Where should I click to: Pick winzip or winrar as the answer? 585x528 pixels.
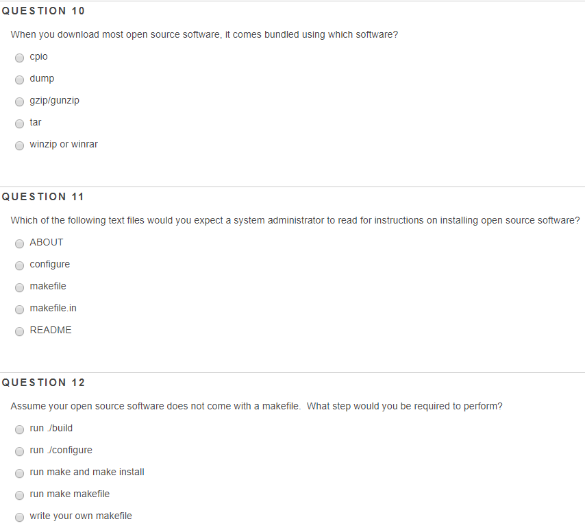point(19,145)
